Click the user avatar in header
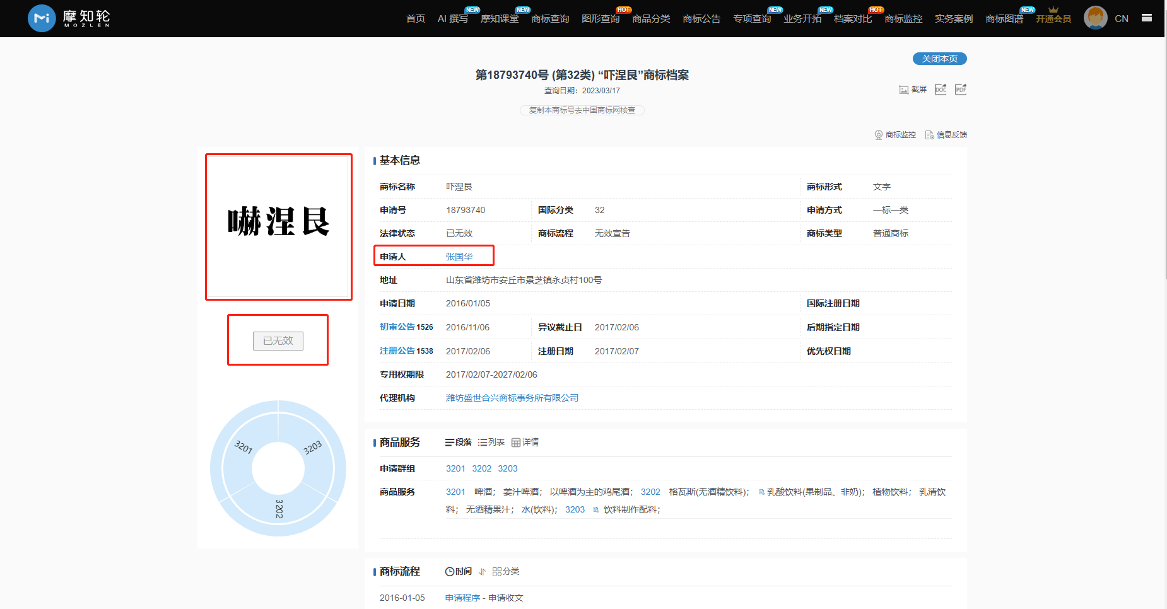1167x609 pixels. [1095, 18]
